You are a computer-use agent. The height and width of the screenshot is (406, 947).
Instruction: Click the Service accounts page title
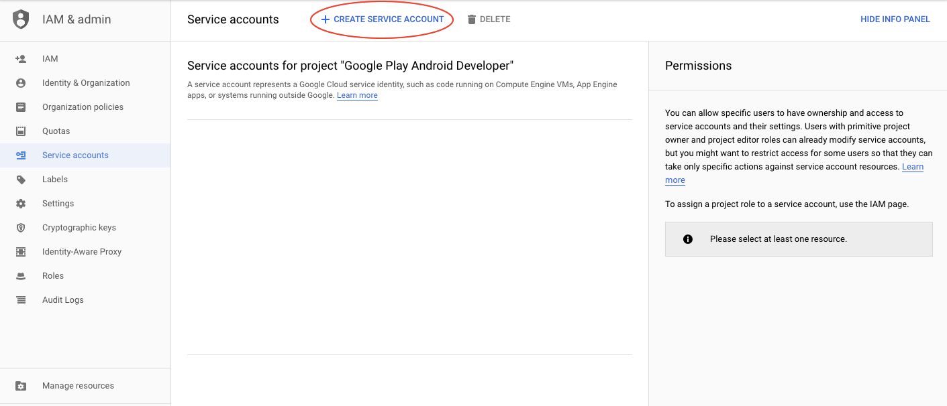(233, 19)
